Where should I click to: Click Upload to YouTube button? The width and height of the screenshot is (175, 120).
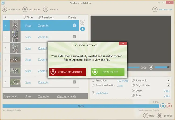[68, 72]
